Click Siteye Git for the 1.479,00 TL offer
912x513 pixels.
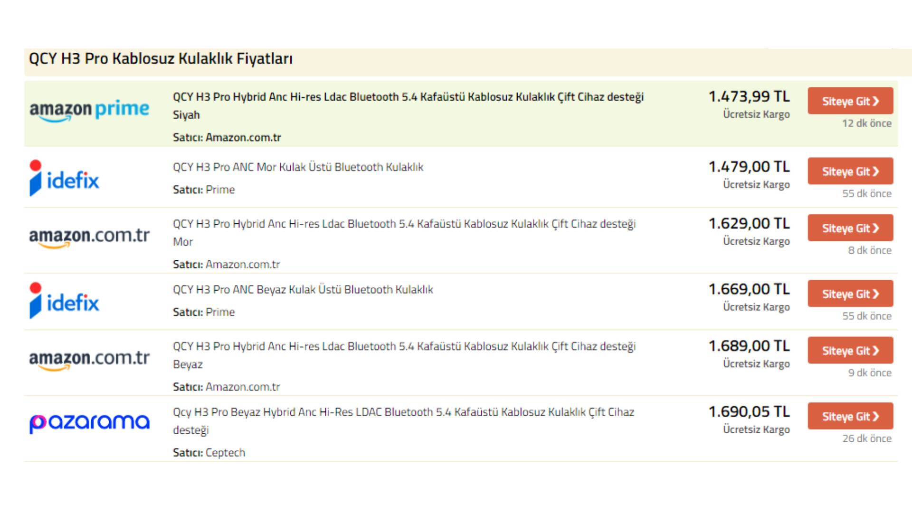tap(850, 171)
